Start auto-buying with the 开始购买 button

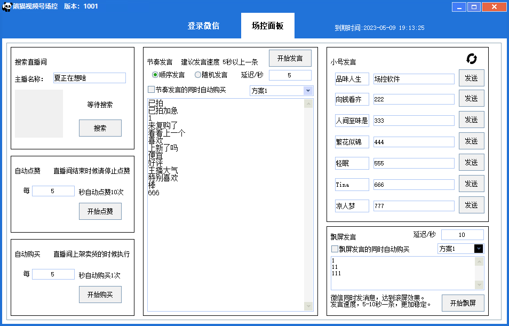[100, 294]
